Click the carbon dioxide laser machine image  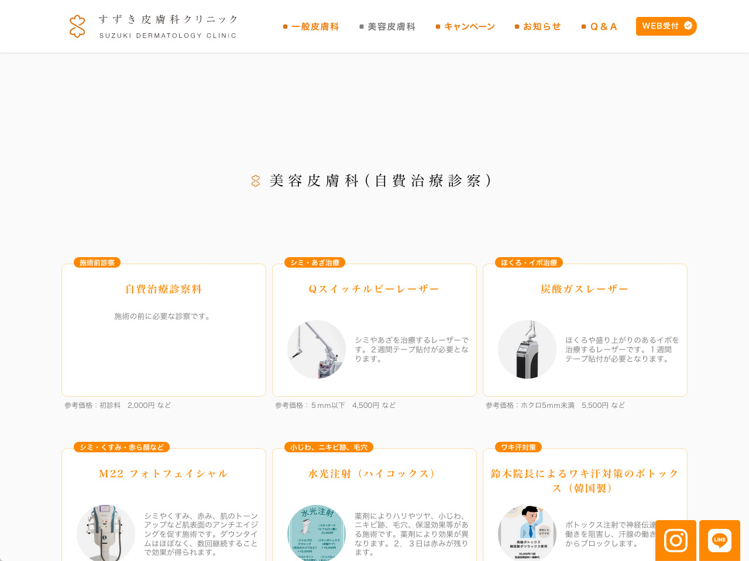pos(527,349)
